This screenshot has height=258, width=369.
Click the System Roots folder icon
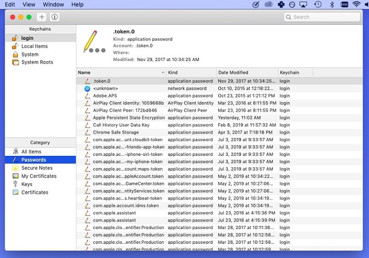click(x=15, y=62)
